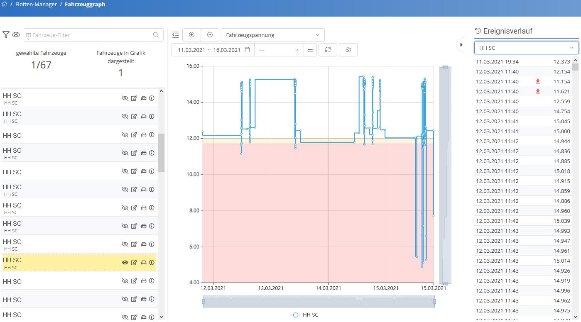Open graph settings gear icon
581x322 pixels.
348,50
